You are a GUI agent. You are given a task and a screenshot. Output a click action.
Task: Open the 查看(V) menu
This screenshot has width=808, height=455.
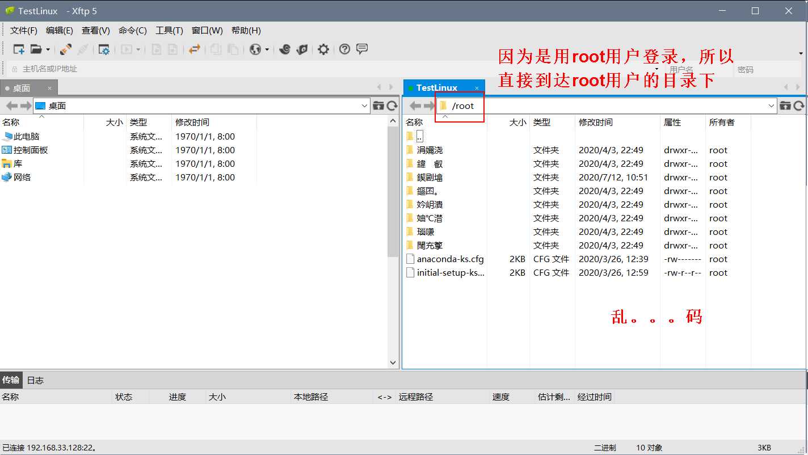point(96,31)
